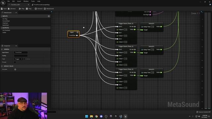Viewport: 212px width, 119px height.
Task: Click the Input Name field containing ForestStart
Action: tap(21, 53)
